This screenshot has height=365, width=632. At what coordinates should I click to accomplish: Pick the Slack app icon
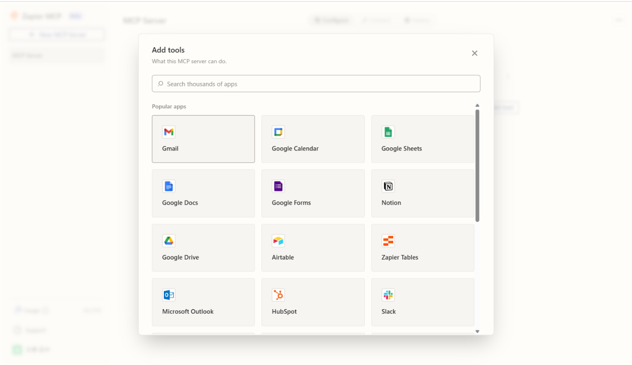coord(388,295)
